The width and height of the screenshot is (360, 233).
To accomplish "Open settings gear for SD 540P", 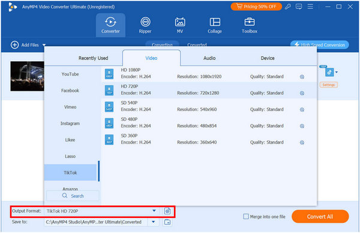I will [x=302, y=110].
